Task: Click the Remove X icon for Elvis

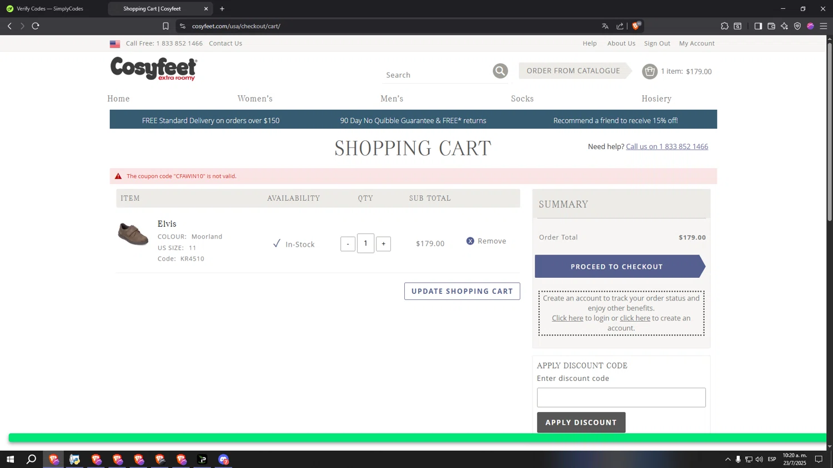Action: coord(470,241)
